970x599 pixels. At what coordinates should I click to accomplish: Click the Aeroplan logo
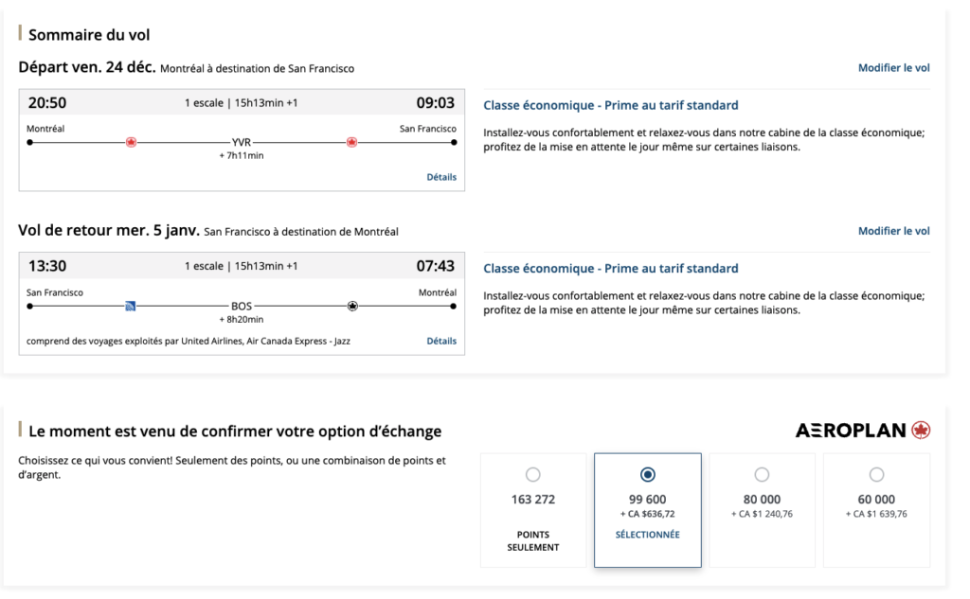[x=863, y=431]
